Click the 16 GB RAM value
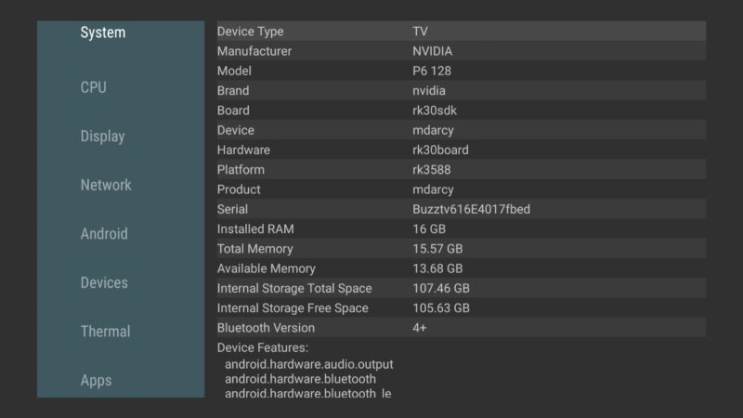 [429, 229]
